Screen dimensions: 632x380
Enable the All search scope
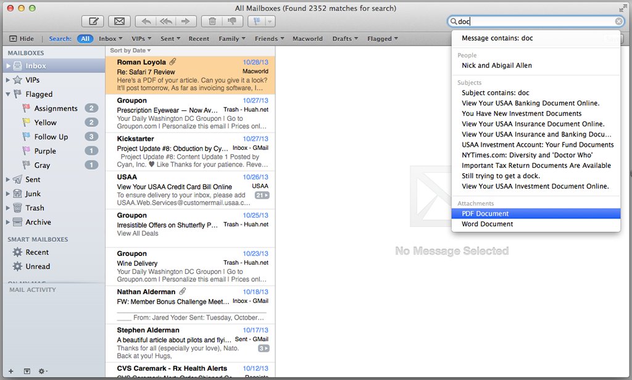pyautogui.click(x=85, y=38)
